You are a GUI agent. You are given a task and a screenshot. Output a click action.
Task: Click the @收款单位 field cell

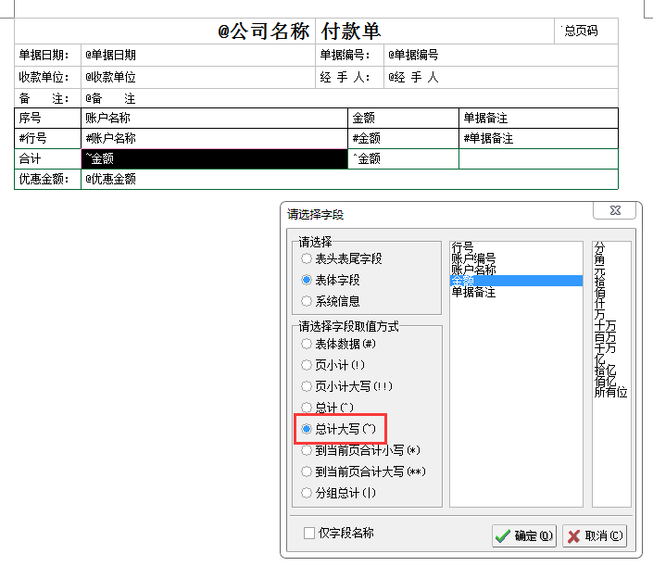[198, 77]
